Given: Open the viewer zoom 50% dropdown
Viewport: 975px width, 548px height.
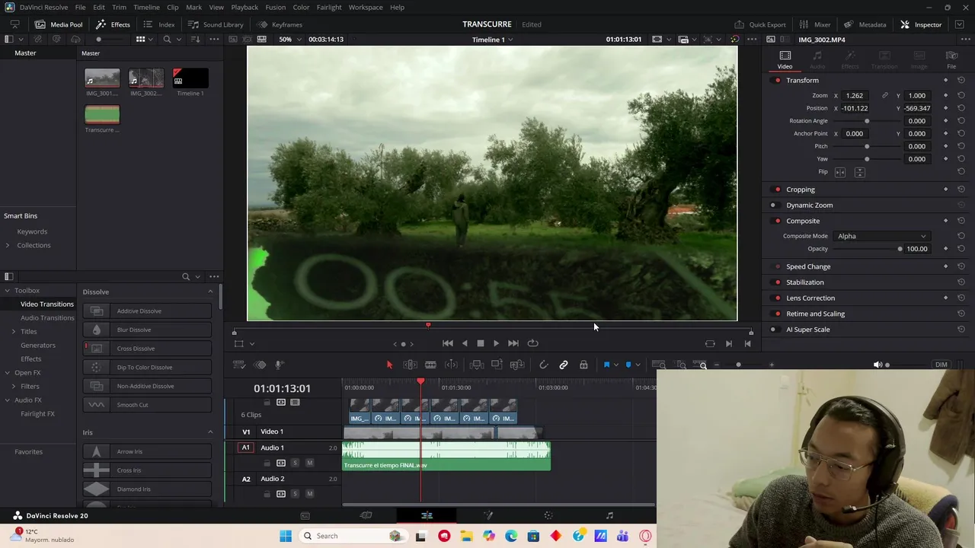Looking at the screenshot, I should (289, 40).
